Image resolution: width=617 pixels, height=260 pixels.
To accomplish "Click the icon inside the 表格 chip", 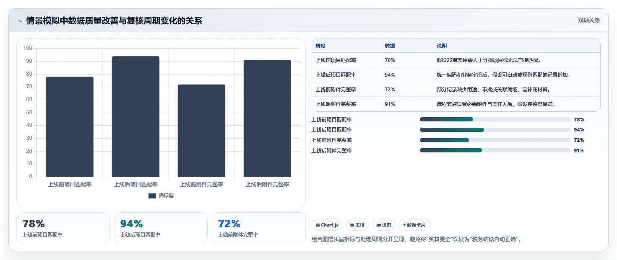I will click(352, 225).
